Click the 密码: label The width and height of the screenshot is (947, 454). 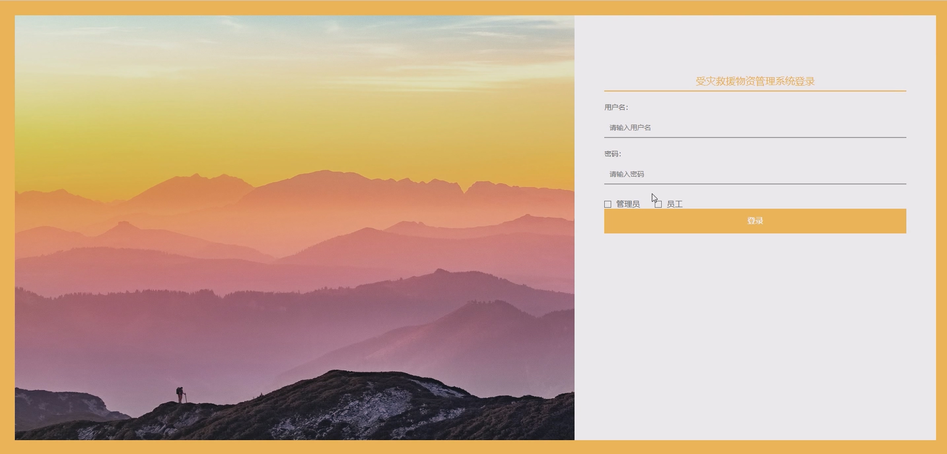coord(613,154)
